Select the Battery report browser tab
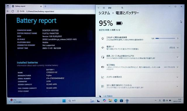This screenshot has height=111, width=187. pyautogui.click(x=27, y=6)
